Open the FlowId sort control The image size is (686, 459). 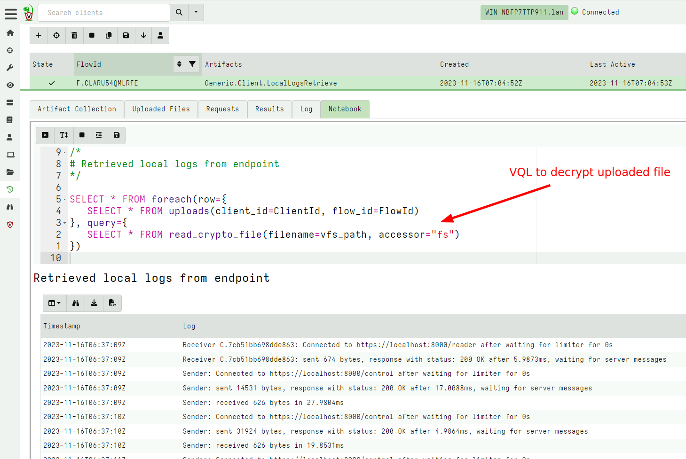click(179, 64)
